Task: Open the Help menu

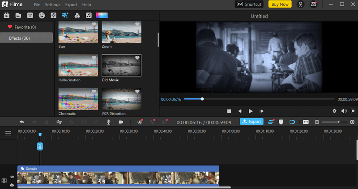Action: click(x=86, y=4)
